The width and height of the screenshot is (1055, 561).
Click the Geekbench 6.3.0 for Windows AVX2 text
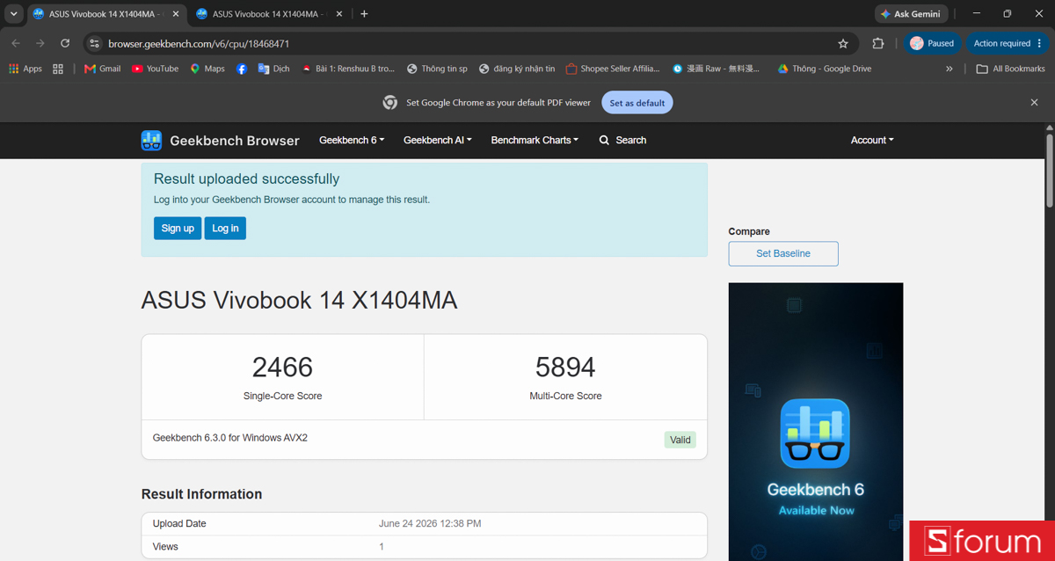(230, 438)
